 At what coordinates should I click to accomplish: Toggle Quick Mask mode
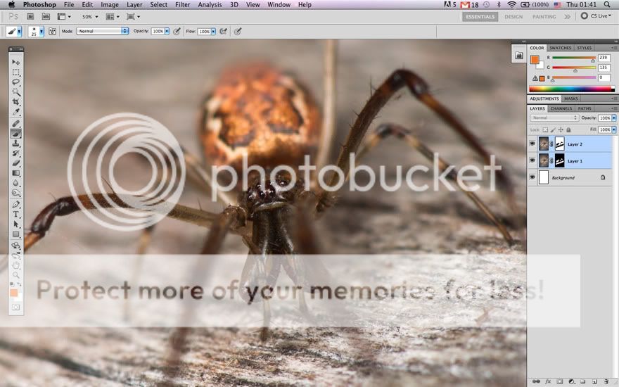coord(15,307)
